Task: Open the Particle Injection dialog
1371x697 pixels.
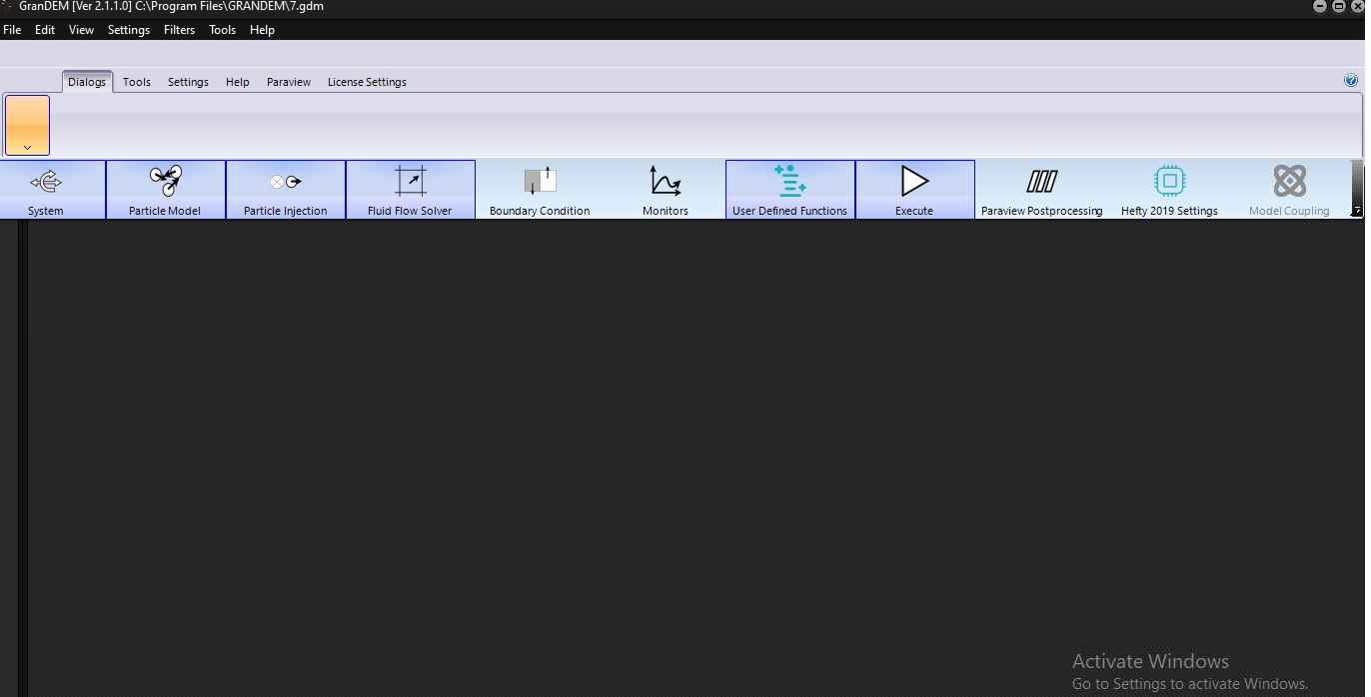Action: pyautogui.click(x=285, y=190)
